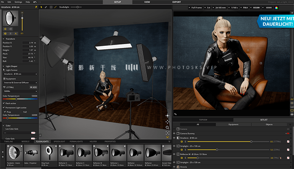Click the S button on Striplight setlist row

[185, 150]
